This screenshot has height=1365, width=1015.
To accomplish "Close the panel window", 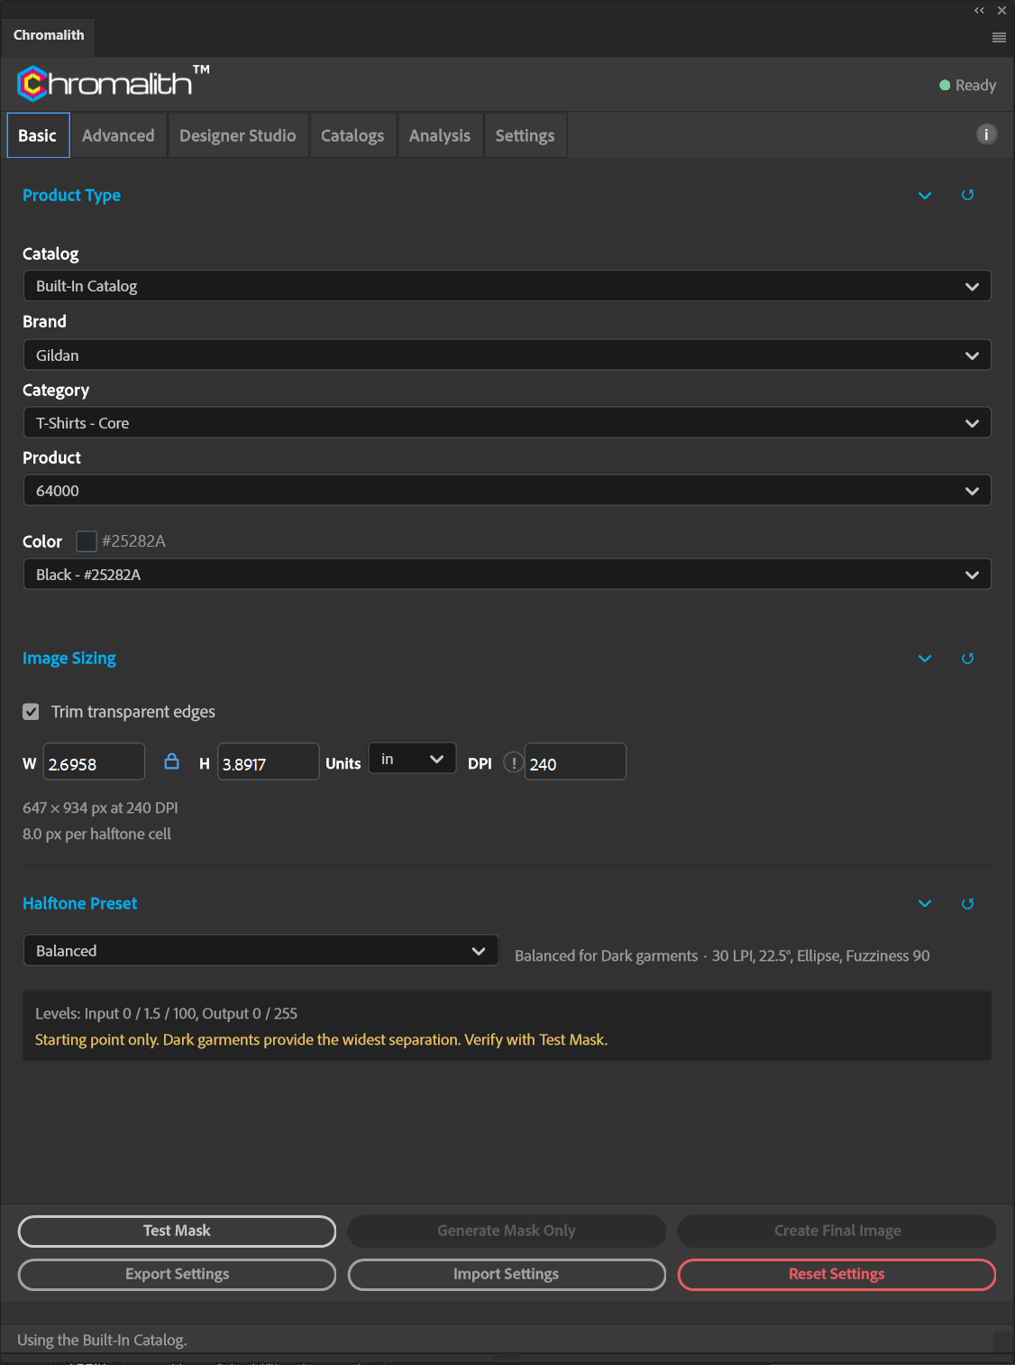I will point(1001,11).
